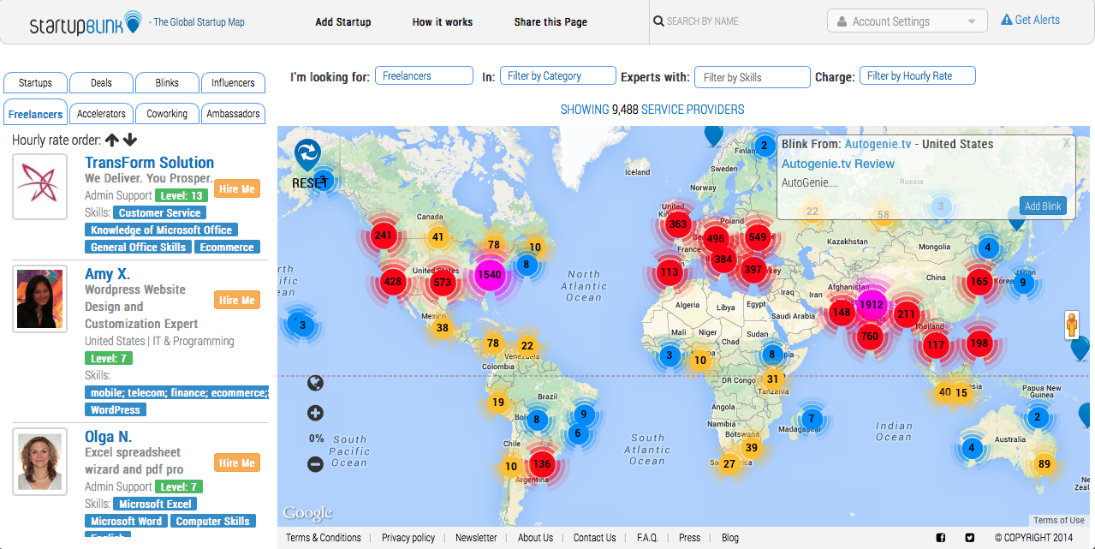Open the Twitter icon in the footer

[x=970, y=538]
